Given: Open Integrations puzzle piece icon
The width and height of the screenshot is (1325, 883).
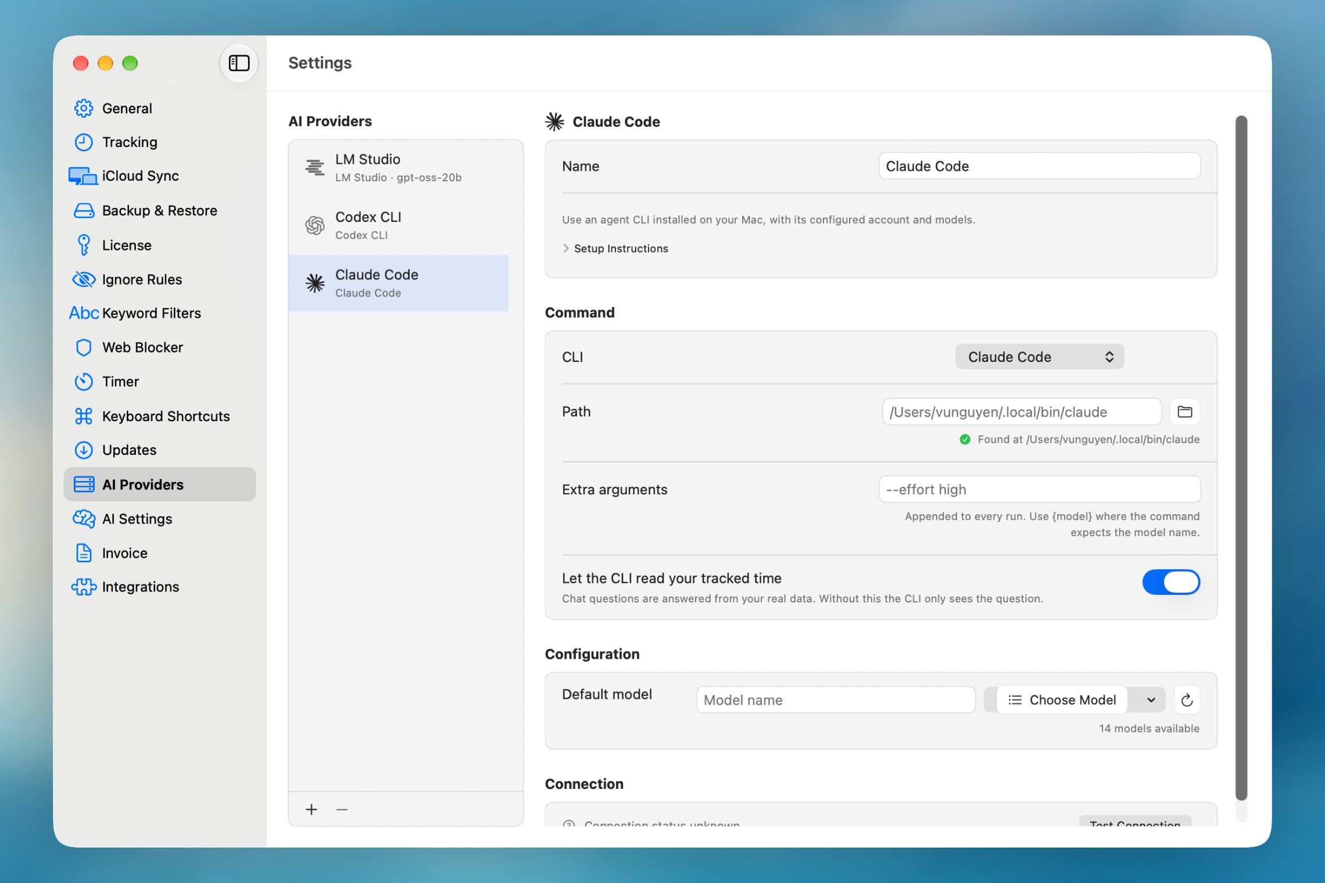Looking at the screenshot, I should (x=84, y=587).
